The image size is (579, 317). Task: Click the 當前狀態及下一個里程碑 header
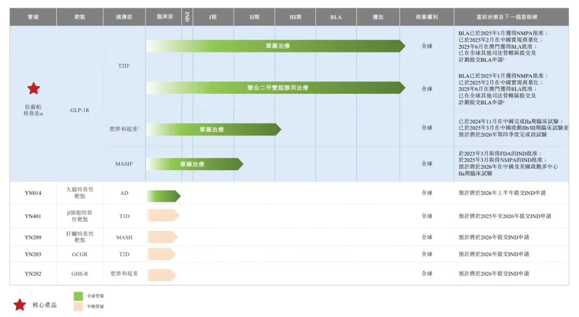coord(511,17)
